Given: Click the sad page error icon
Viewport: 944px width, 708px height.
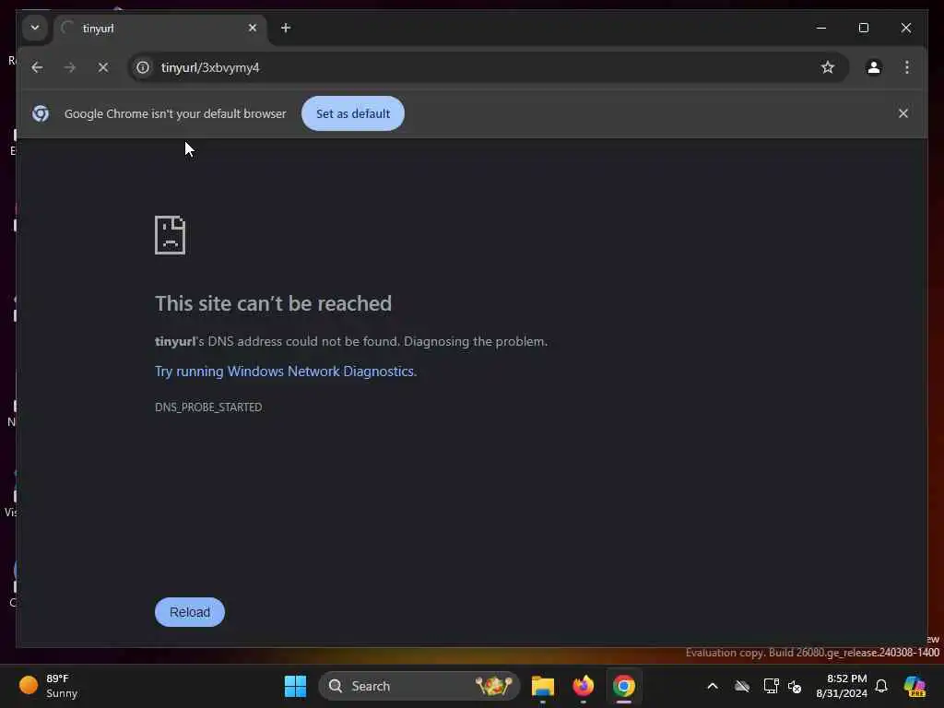Looking at the screenshot, I should 170,235.
